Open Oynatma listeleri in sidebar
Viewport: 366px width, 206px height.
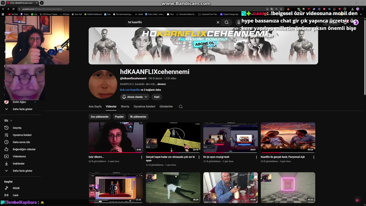click(x=21, y=135)
